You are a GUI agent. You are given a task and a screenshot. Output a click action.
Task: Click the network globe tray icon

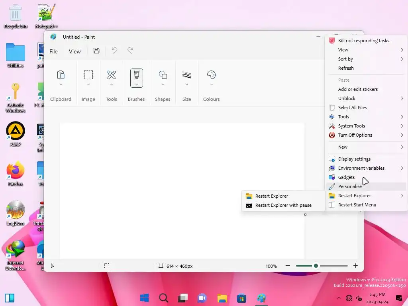349,298
